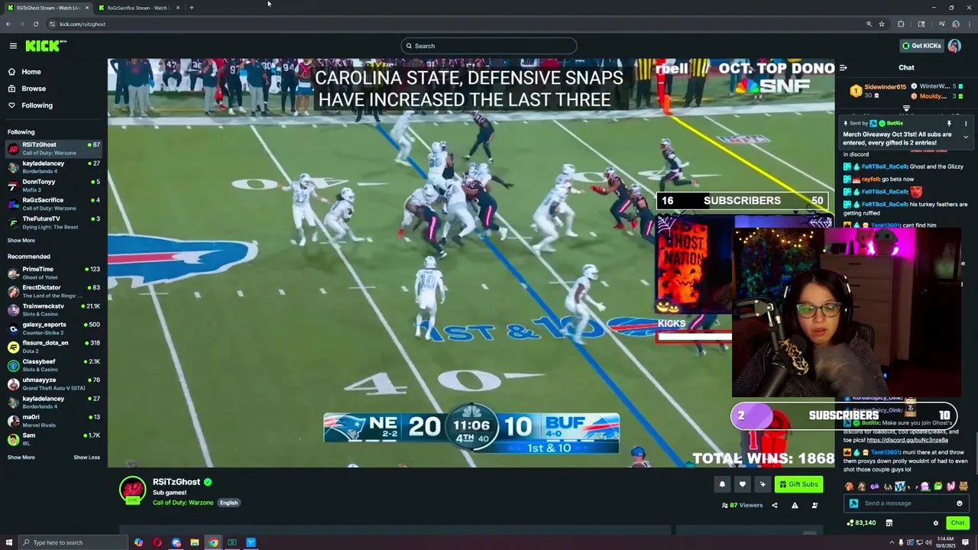Click Windows taskbar search box
This screenshot has height=550, width=978.
tap(73, 542)
